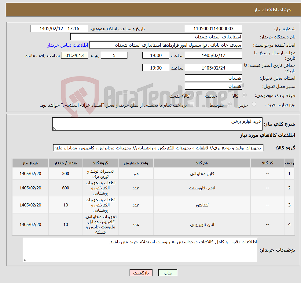The height and width of the screenshot is (283, 301).
Task: Click the تاریخ نیاز column header
Action: pos(30,163)
